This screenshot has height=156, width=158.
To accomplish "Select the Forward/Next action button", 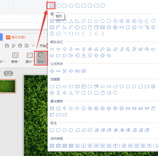I will pos(58,146).
